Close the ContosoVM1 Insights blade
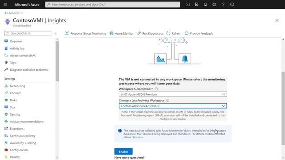The image size is (285, 160). [x=277, y=20]
